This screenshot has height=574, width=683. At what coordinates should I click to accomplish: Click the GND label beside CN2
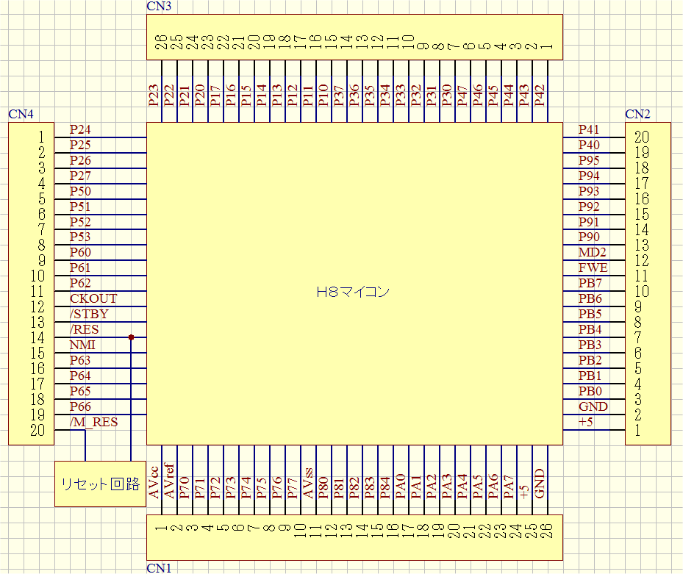point(593,406)
